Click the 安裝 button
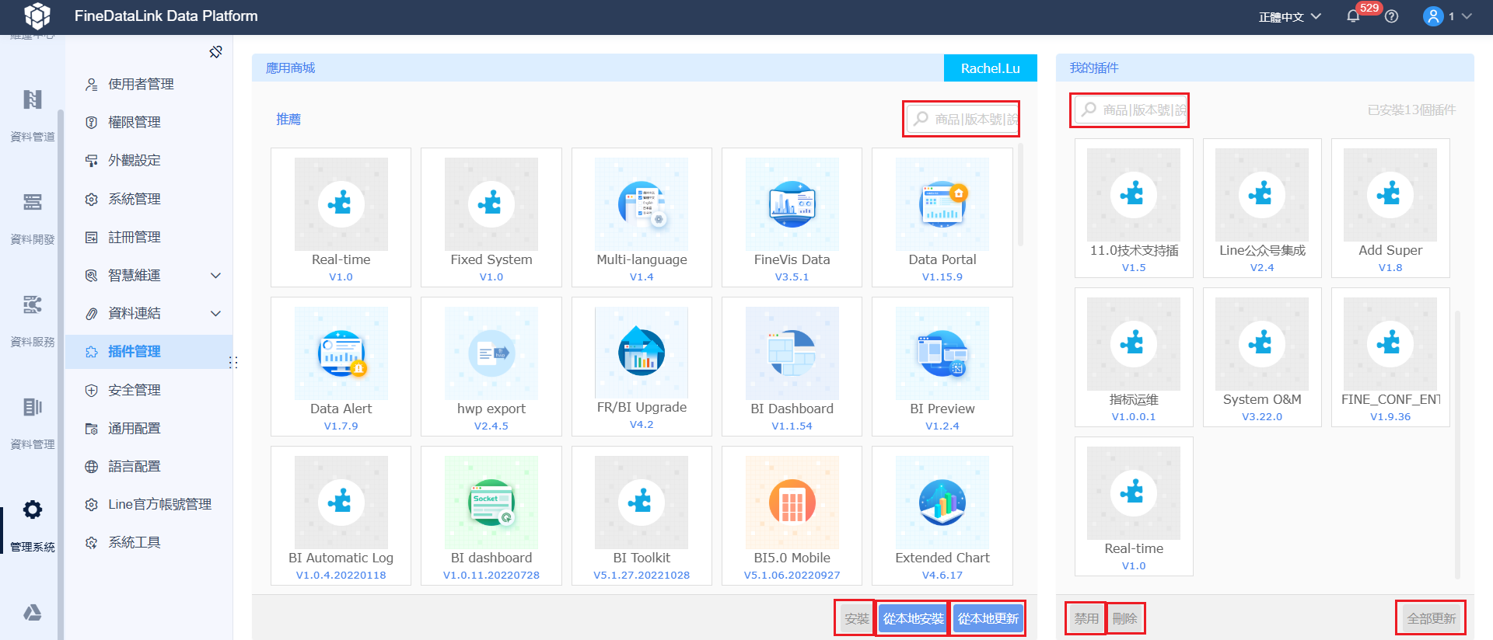This screenshot has height=640, width=1493. (x=856, y=618)
